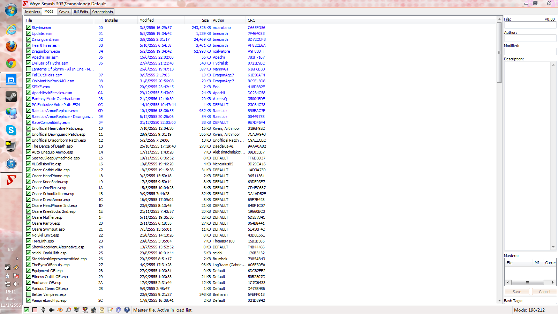Viewport: 558px width, 314px height.
Task: Enable the Better Vampires.esp checkbox
Action: click(29, 294)
